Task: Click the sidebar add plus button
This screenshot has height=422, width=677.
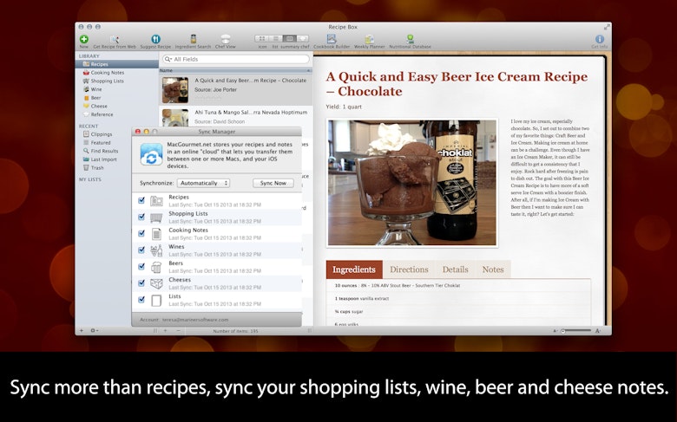Action: click(x=82, y=331)
